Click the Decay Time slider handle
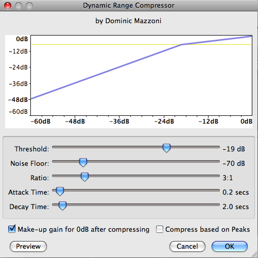The height and width of the screenshot is (258, 258). (x=62, y=206)
